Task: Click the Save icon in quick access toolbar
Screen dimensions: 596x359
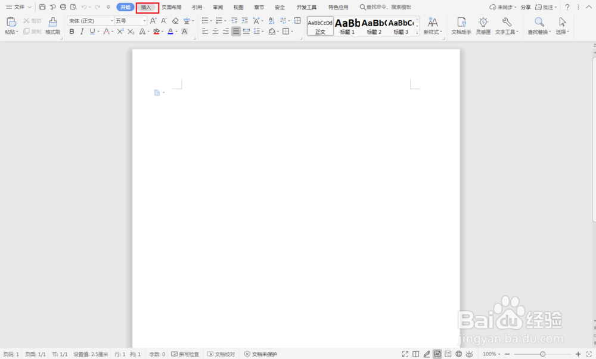Action: 42,7
